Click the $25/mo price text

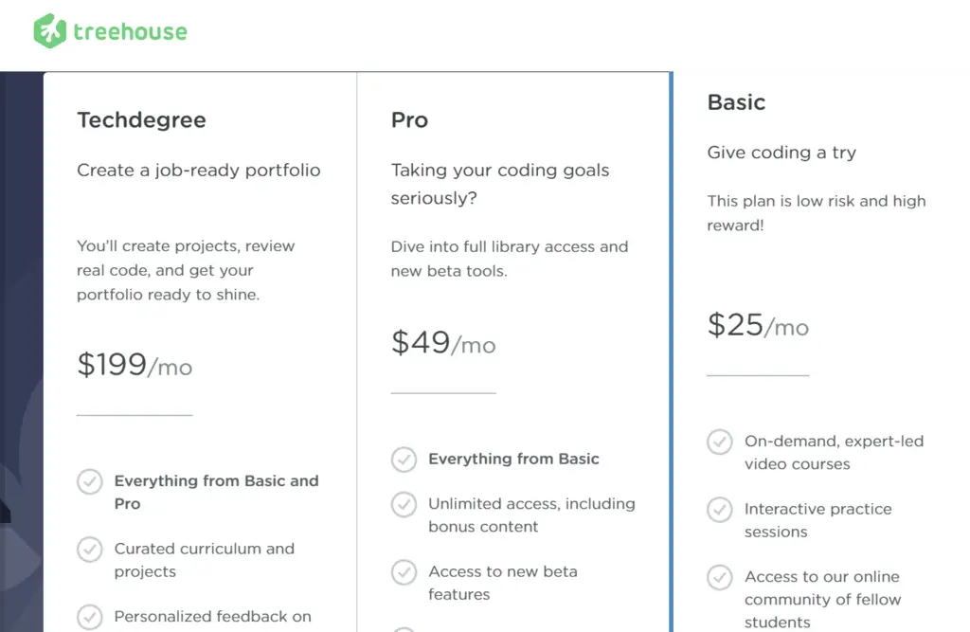click(756, 326)
